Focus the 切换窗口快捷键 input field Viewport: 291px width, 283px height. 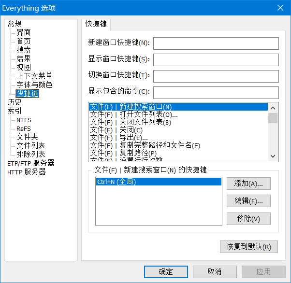pos(216,76)
